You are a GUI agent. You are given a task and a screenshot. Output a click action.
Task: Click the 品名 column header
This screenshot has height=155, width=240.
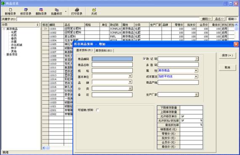pyautogui.click(x=74, y=25)
